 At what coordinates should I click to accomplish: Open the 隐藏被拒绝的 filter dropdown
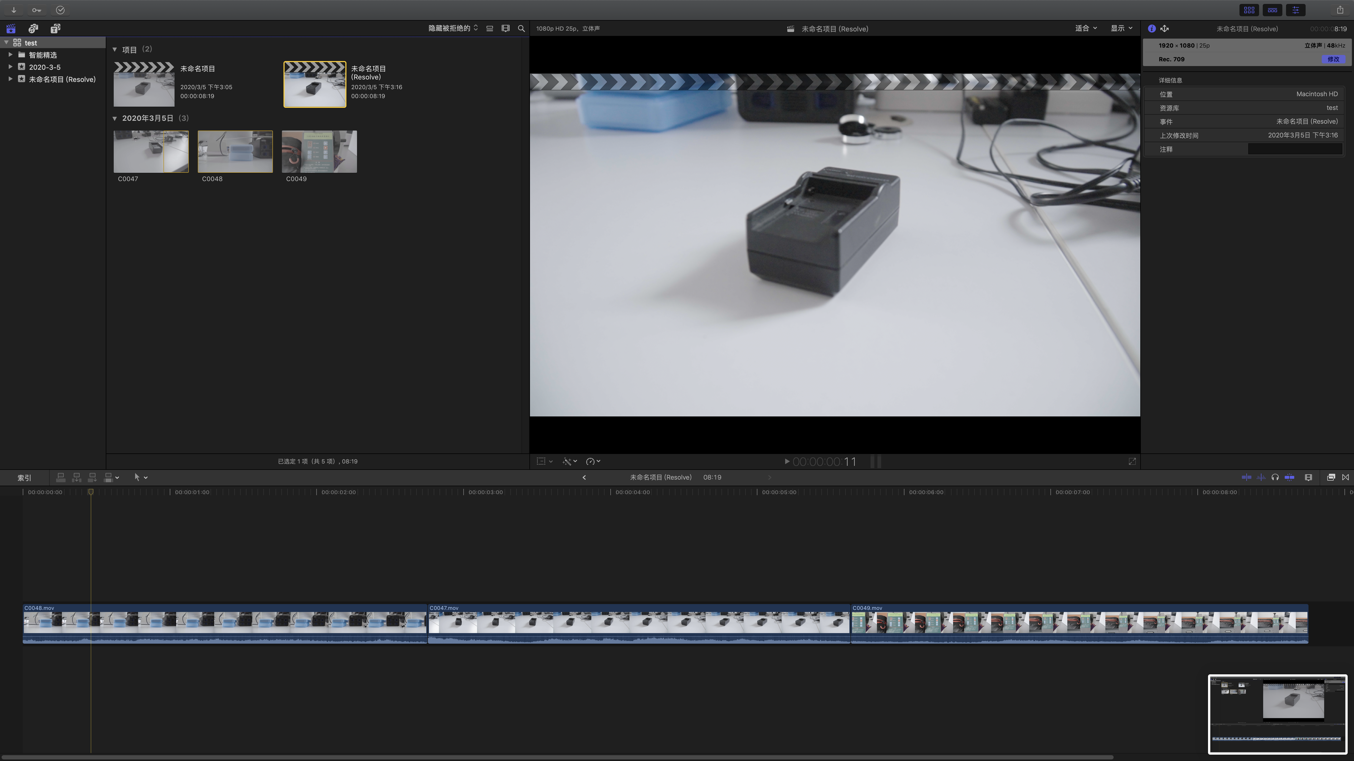(x=453, y=28)
